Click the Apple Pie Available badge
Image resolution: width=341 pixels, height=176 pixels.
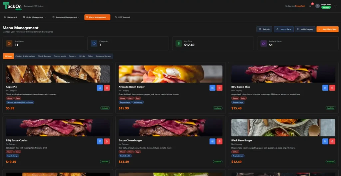tap(105, 108)
